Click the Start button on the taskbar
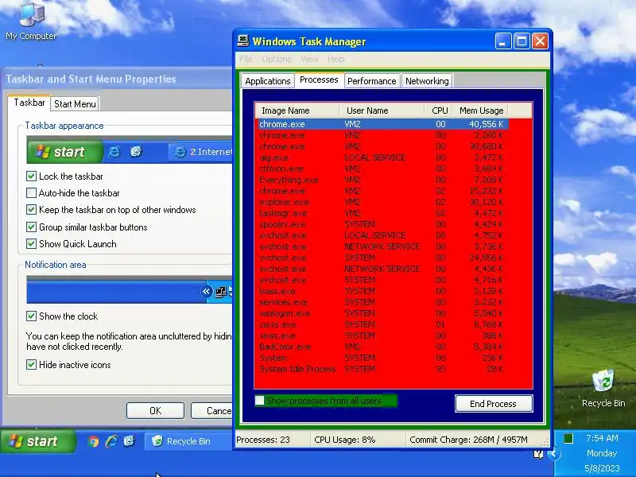The image size is (636, 477). pyautogui.click(x=38, y=441)
